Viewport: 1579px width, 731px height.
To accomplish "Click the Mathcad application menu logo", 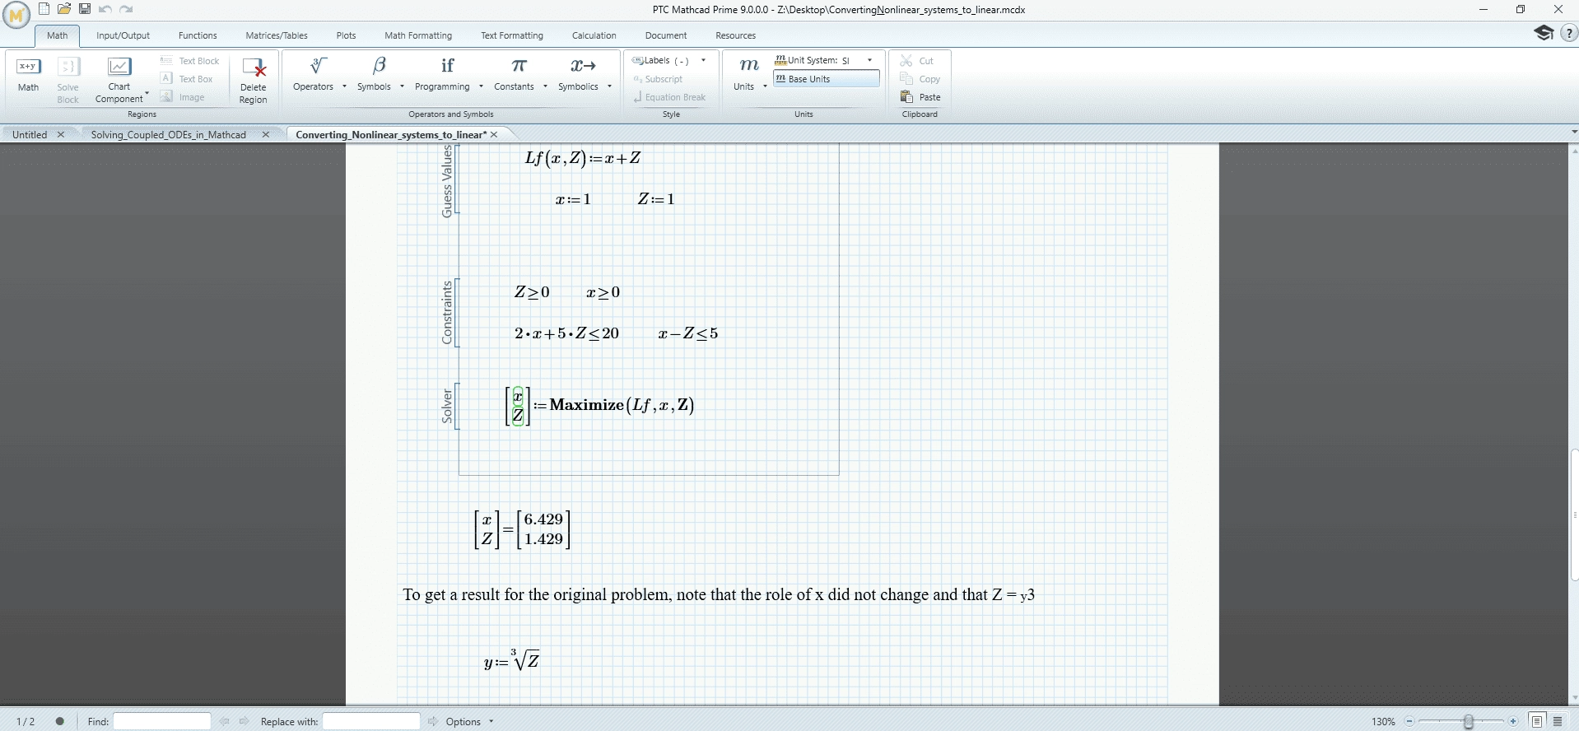I will pyautogui.click(x=16, y=14).
